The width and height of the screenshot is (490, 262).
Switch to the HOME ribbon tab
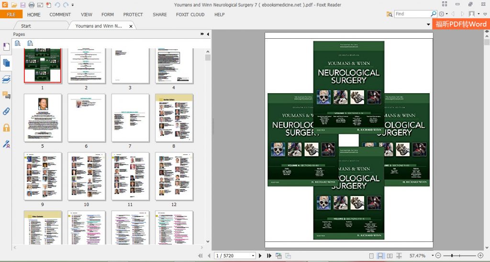[34, 14]
